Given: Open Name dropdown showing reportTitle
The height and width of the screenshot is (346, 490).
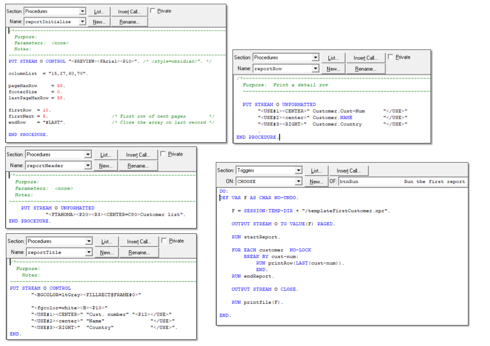Looking at the screenshot, I should [x=89, y=252].
